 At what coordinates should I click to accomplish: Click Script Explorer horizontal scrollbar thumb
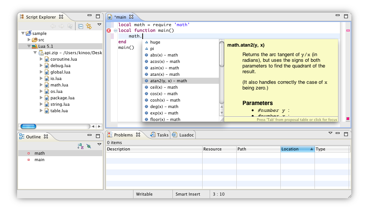(x=28, y=126)
